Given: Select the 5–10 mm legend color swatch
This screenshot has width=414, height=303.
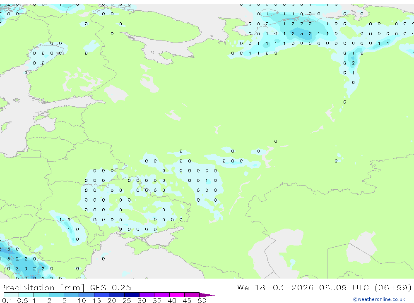Looking at the screenshot, I should click(72, 295).
